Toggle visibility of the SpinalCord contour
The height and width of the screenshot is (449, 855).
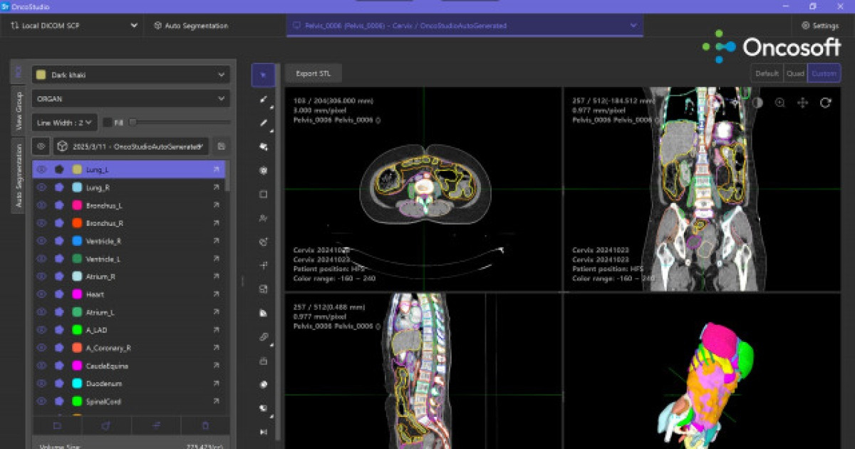tap(41, 401)
